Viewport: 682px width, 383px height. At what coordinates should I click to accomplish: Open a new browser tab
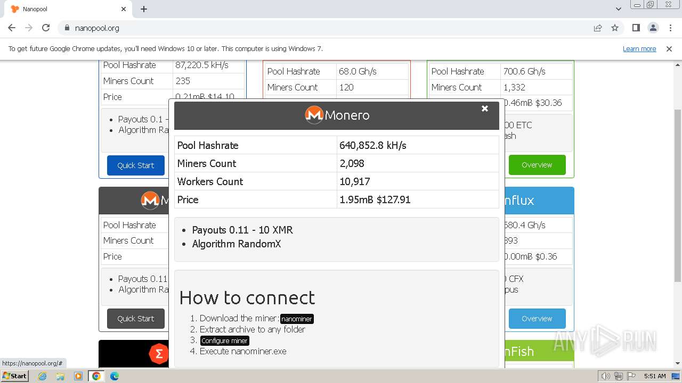144,9
